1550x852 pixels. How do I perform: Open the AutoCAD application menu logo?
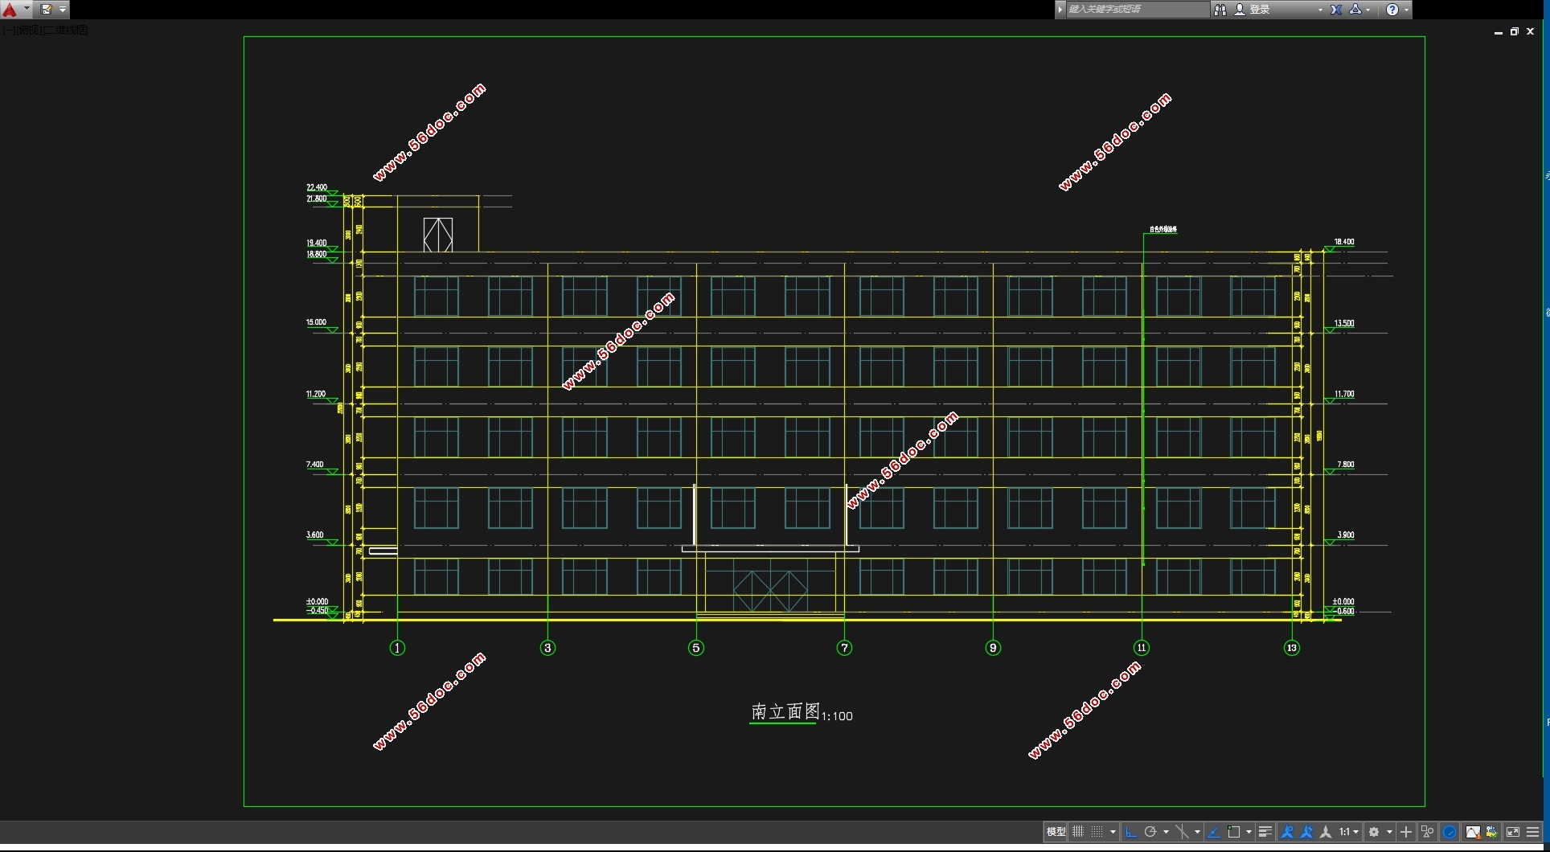coord(10,10)
